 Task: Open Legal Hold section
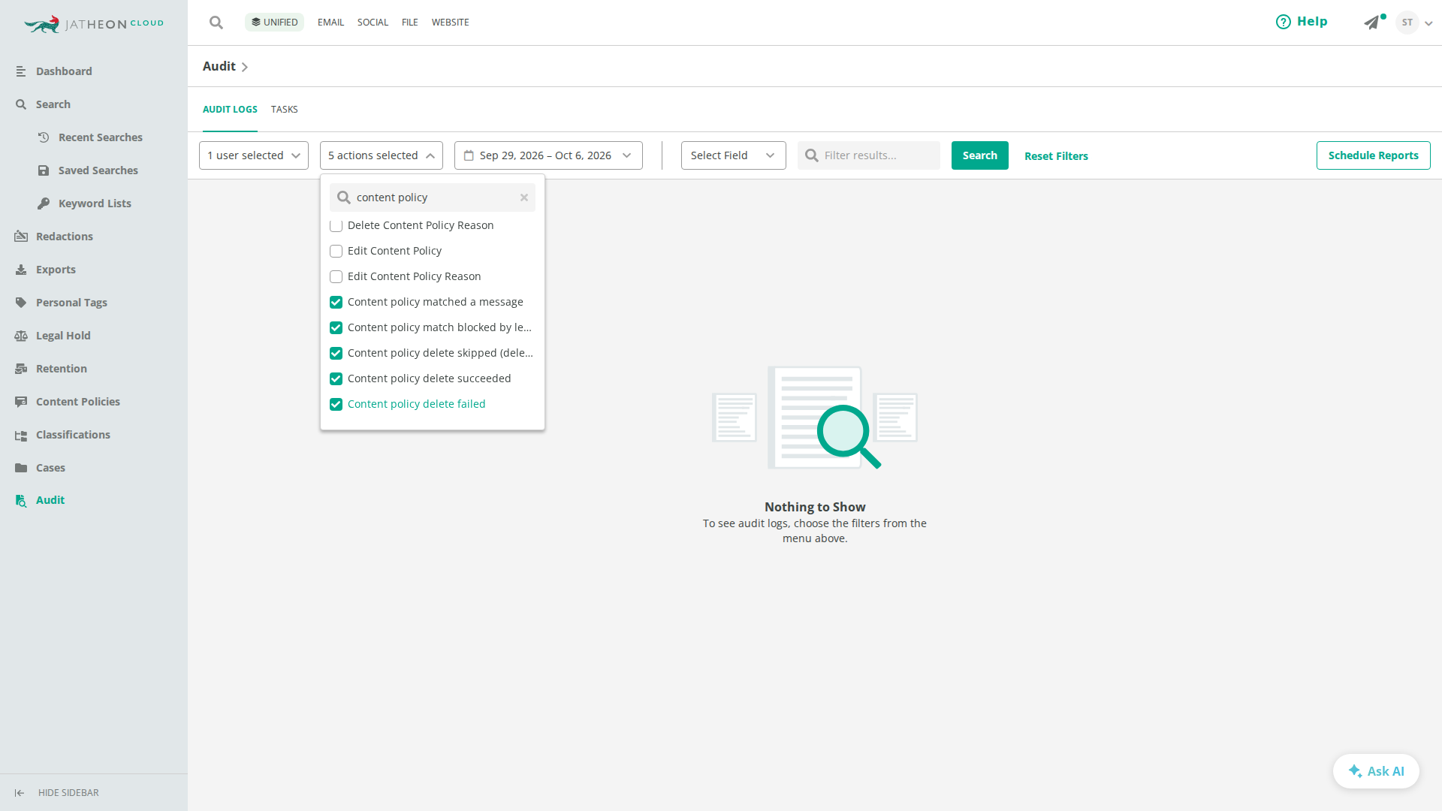pyautogui.click(x=63, y=336)
